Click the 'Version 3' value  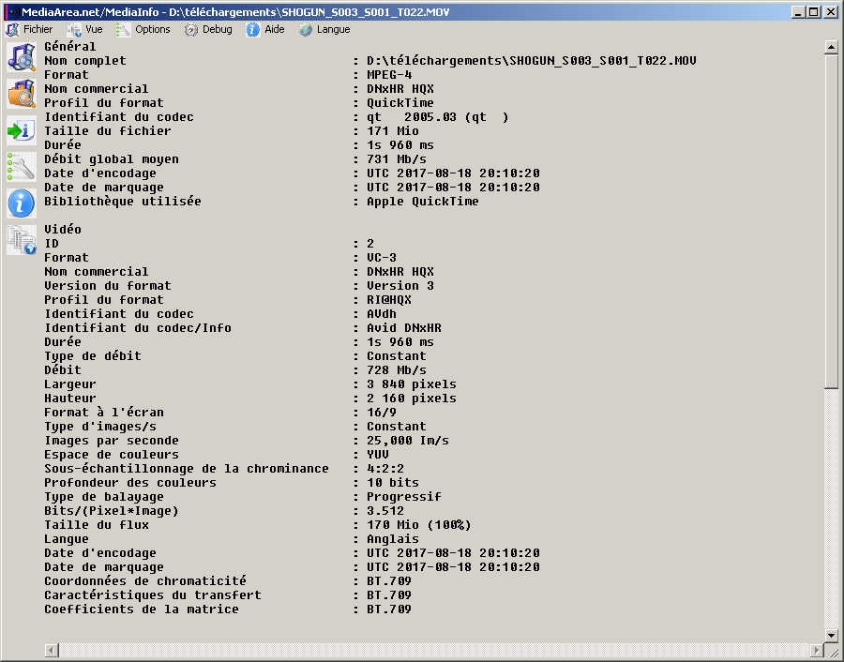(x=399, y=286)
